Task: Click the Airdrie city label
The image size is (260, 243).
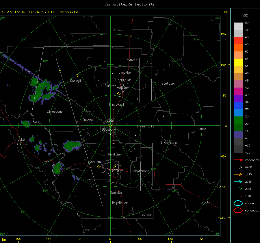Action: click(x=114, y=154)
